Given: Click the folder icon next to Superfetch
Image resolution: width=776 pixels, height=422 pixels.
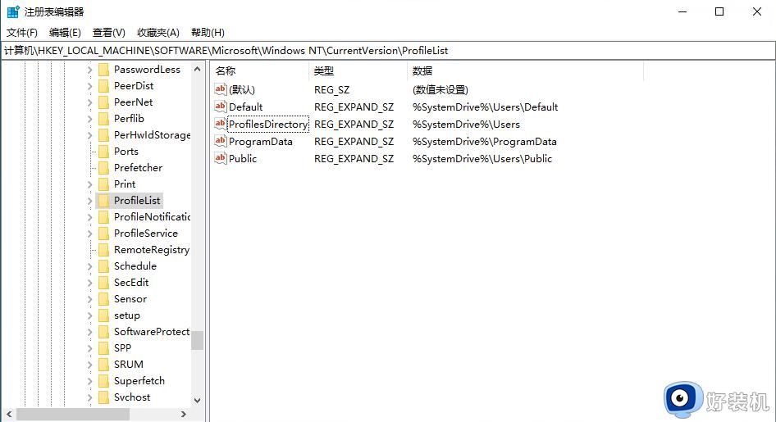Looking at the screenshot, I should coord(103,381).
